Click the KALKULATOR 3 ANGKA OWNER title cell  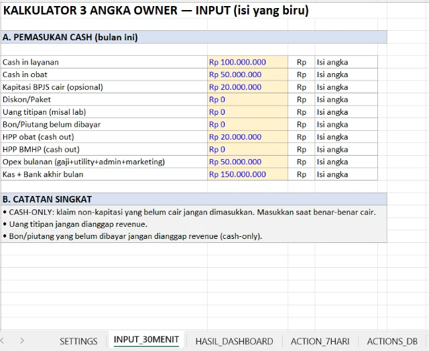coord(156,11)
